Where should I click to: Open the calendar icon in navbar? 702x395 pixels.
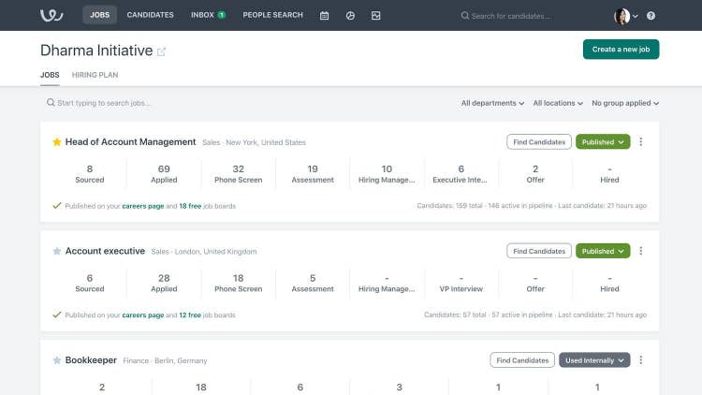[x=324, y=16]
